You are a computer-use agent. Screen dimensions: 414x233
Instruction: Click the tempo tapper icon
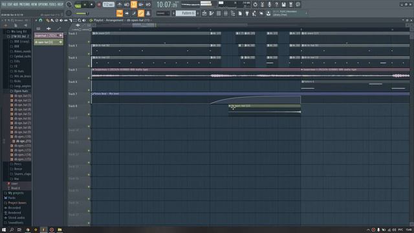[254, 13]
